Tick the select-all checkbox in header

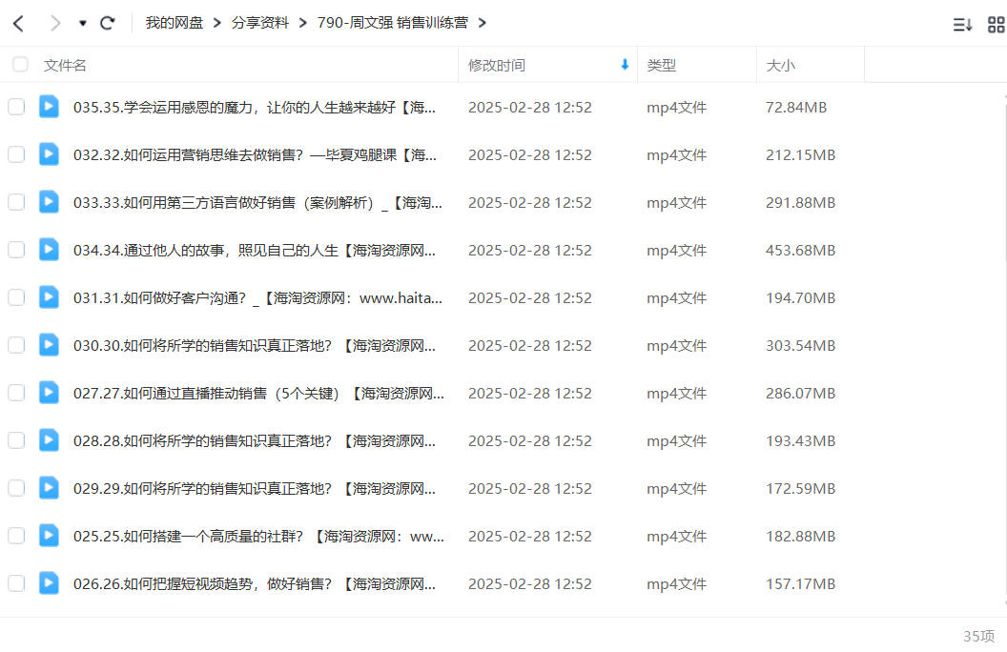[x=21, y=64]
